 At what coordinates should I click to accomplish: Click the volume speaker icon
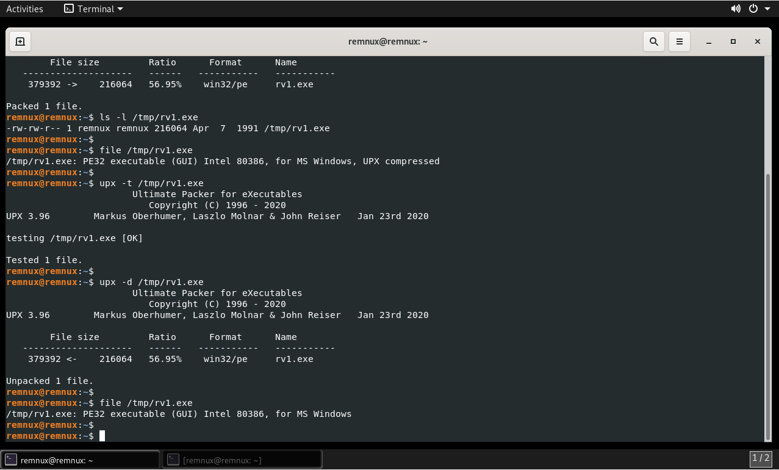[x=736, y=9]
